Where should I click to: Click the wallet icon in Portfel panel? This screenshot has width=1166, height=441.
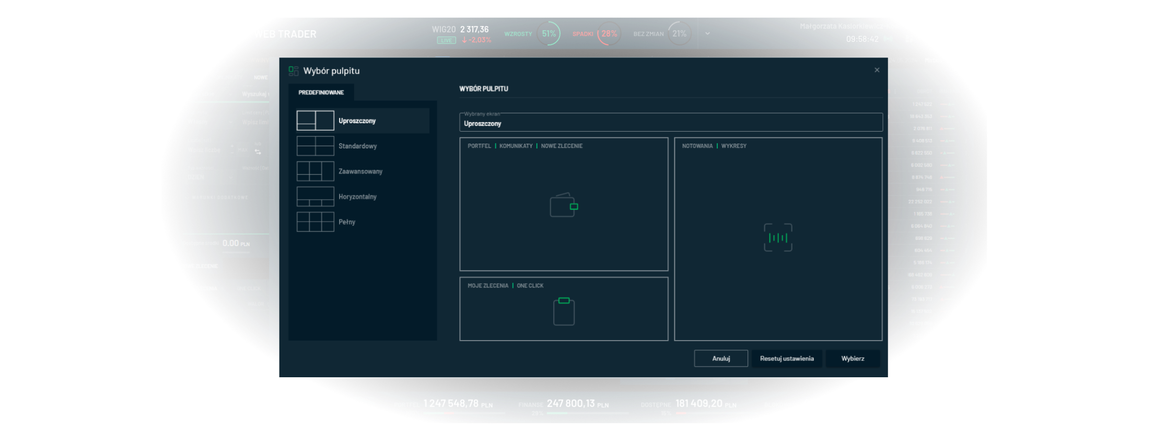564,205
